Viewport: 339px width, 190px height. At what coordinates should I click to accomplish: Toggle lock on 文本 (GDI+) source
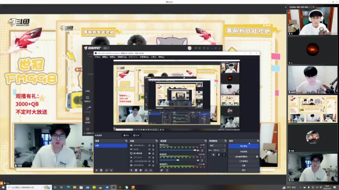(153, 157)
